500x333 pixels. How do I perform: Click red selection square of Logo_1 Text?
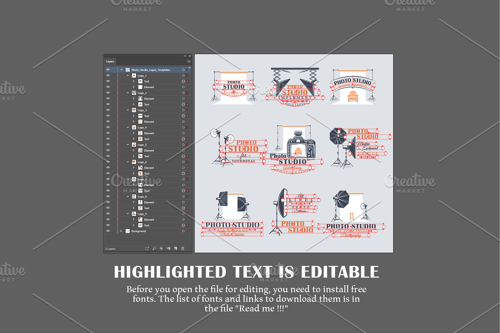(187, 82)
